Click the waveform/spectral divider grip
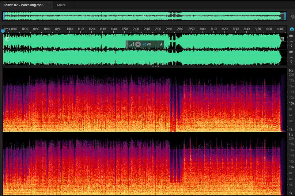The width and height of the screenshot is (295, 196). point(156,67)
